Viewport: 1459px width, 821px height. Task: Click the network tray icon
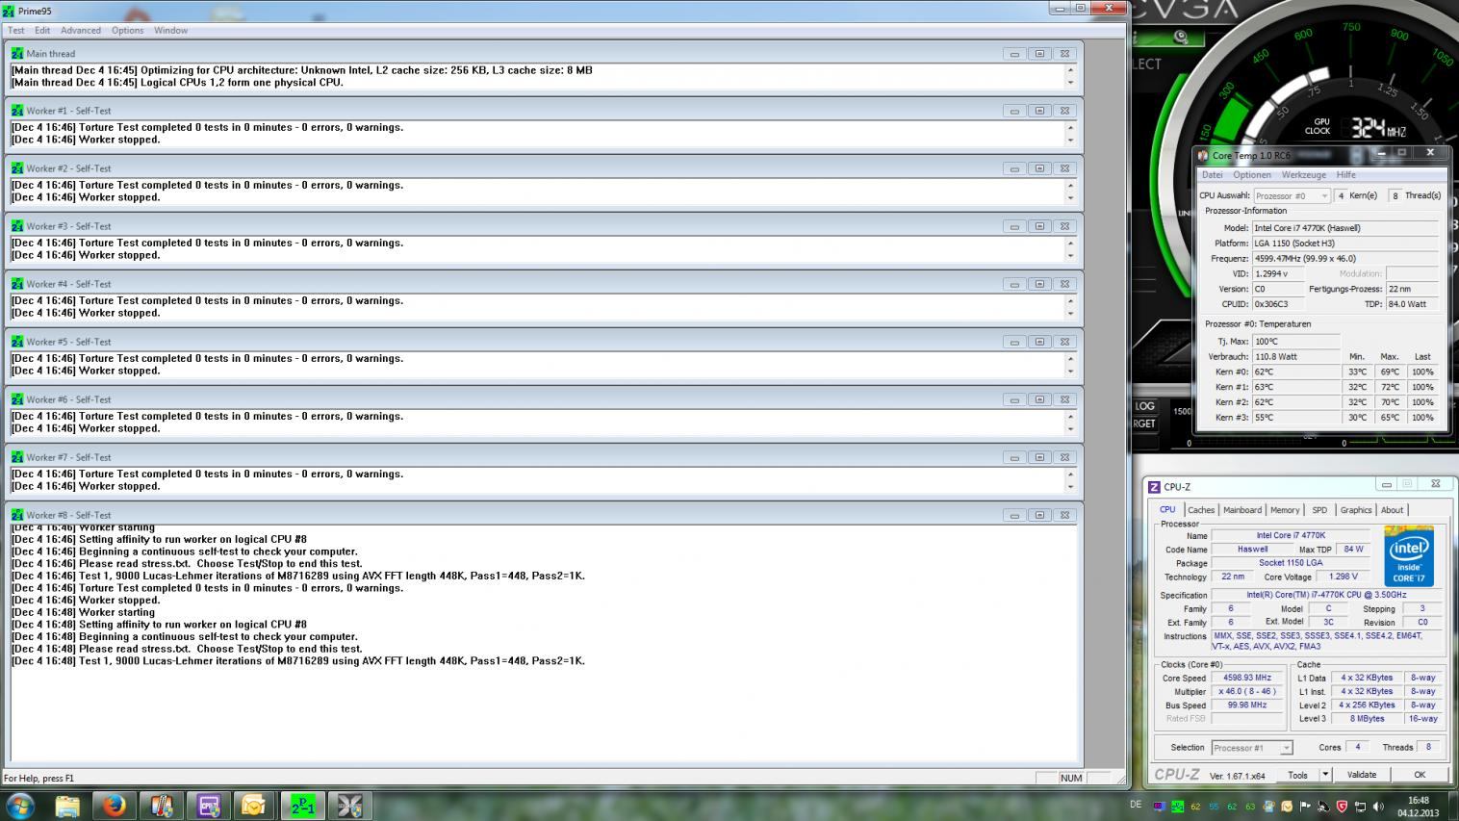tap(1360, 807)
